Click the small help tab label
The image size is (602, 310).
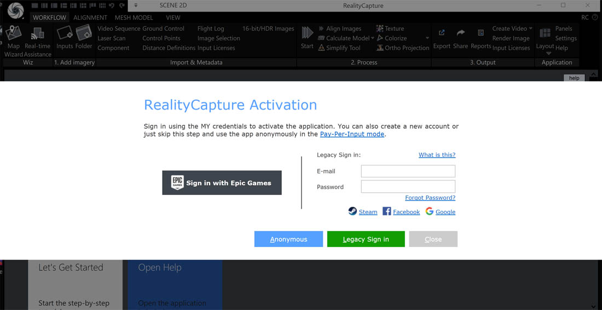(574, 78)
